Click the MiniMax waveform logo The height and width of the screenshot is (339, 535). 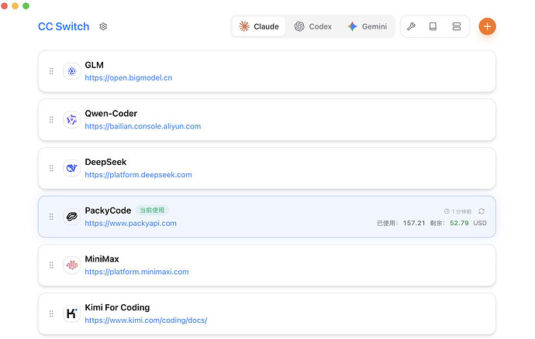[x=71, y=265]
